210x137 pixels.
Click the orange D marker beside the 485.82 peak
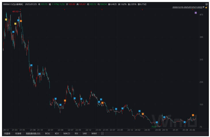pos(21,21)
